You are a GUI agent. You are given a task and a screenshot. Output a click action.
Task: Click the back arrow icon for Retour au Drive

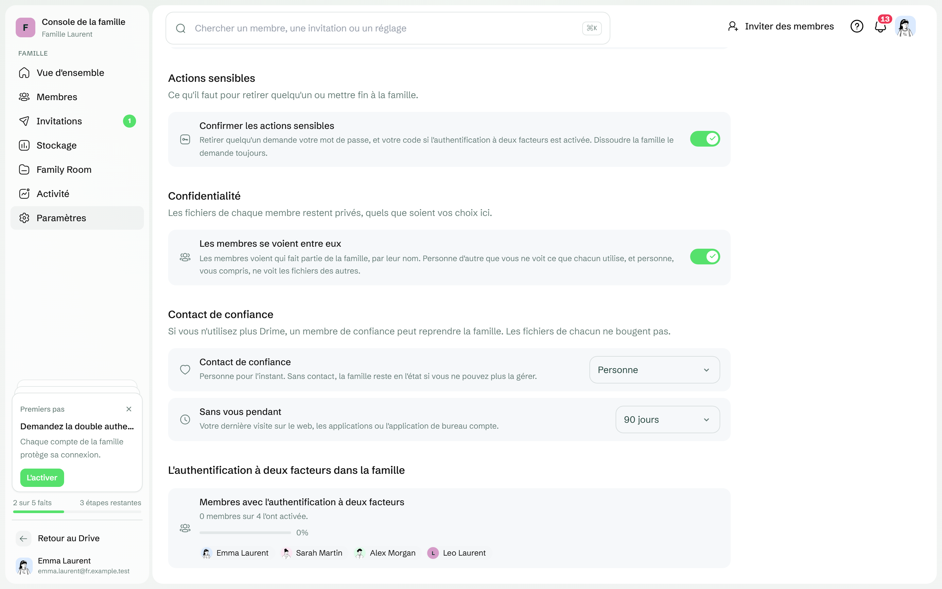(23, 538)
